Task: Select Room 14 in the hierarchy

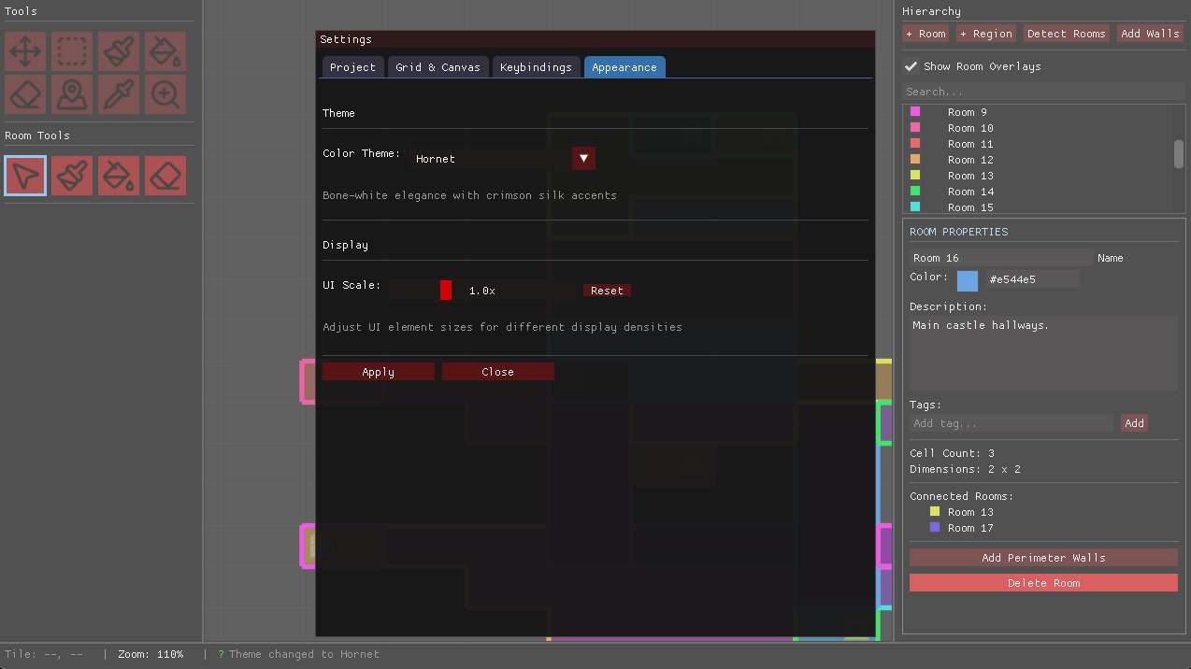Action: (x=970, y=192)
